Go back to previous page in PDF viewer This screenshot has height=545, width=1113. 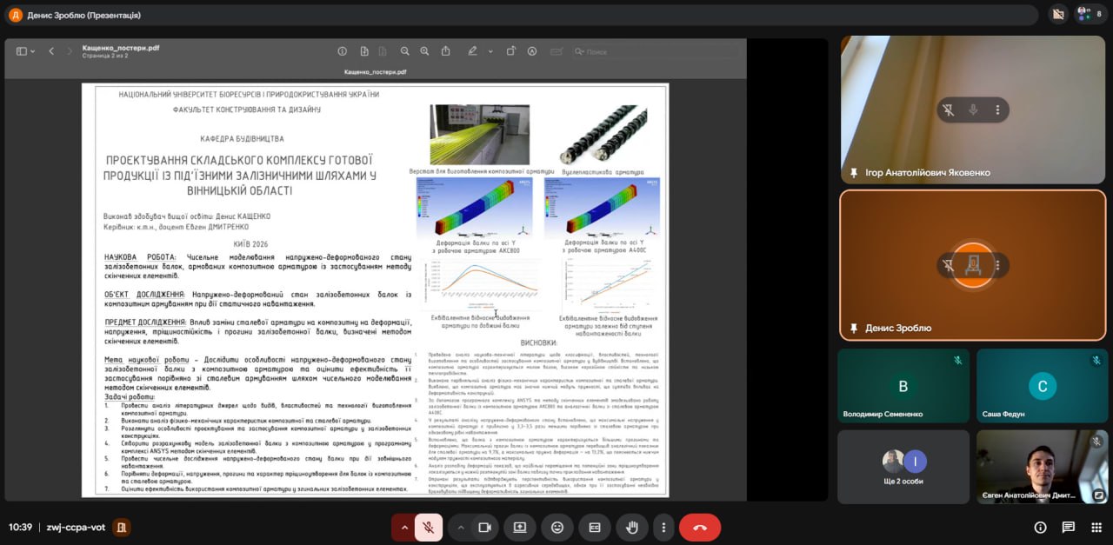[51, 51]
